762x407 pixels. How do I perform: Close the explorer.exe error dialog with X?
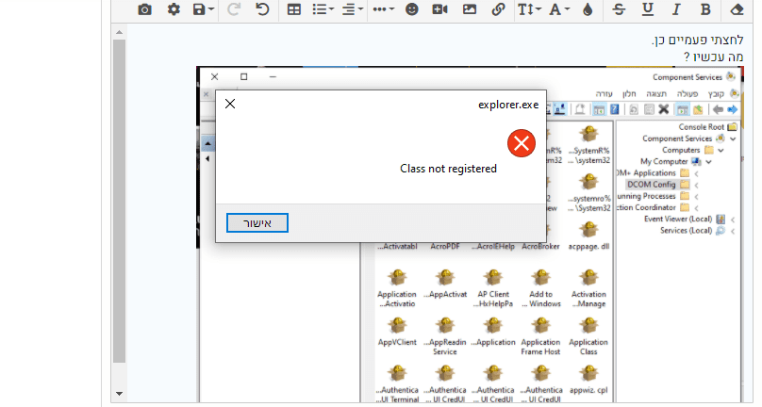coord(230,104)
